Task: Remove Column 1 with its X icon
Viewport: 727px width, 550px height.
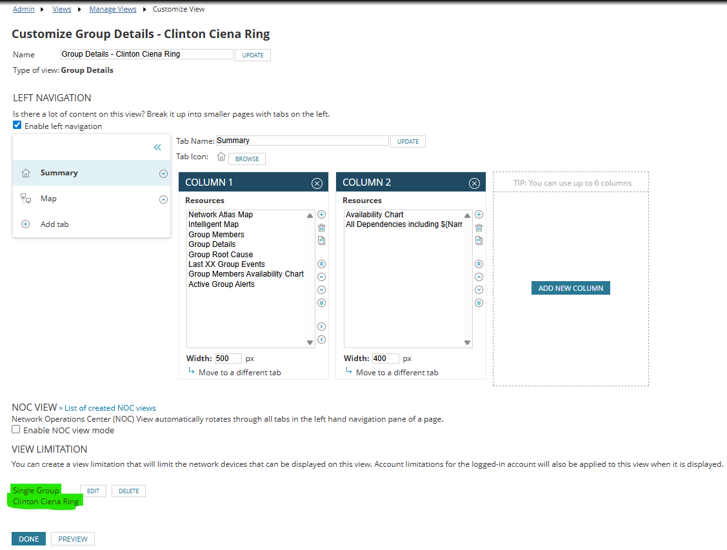Action: (317, 184)
